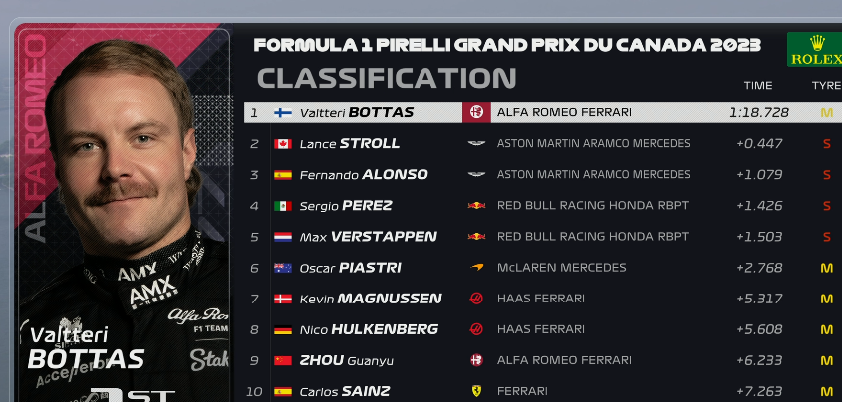Click Ferrari shield logo in Sainz's row
The height and width of the screenshot is (402, 842).
[x=476, y=391]
